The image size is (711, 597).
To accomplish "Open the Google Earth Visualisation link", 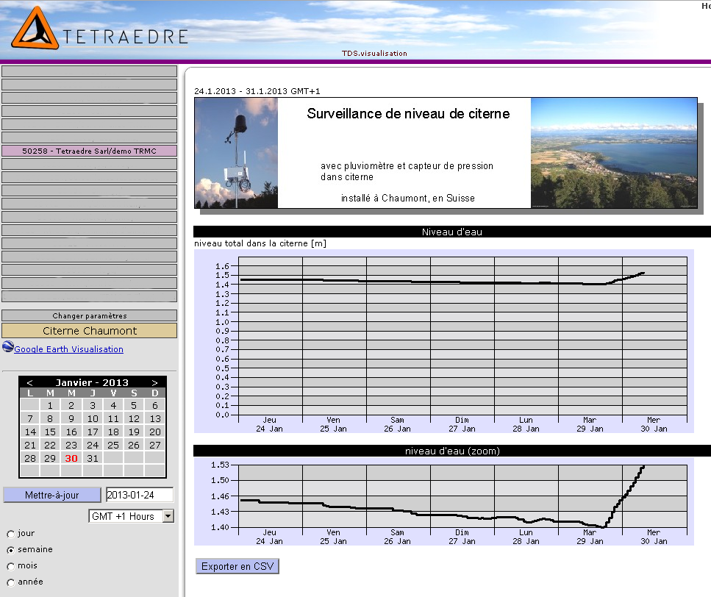I will click(x=68, y=349).
